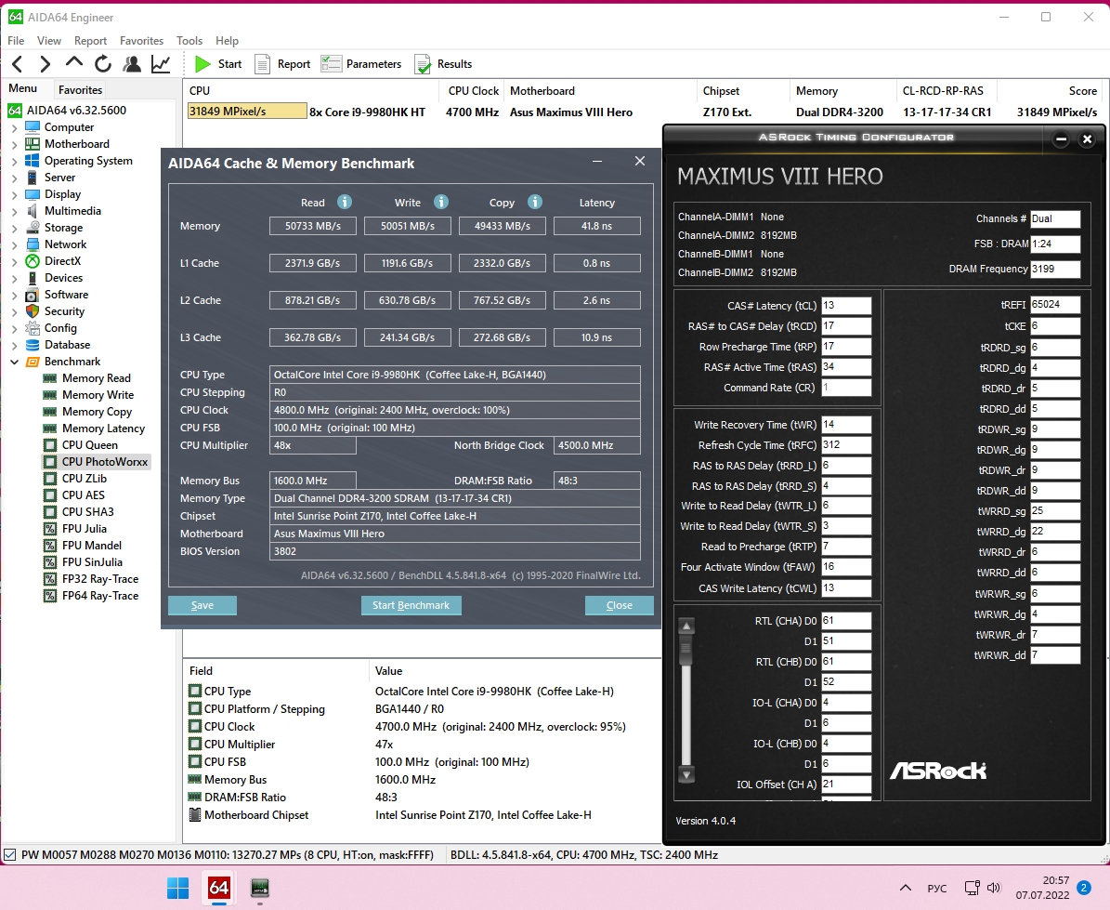1110x910 pixels.
Task: Click the up-level arrow toolbar icon
Action: pyautogui.click(x=73, y=63)
